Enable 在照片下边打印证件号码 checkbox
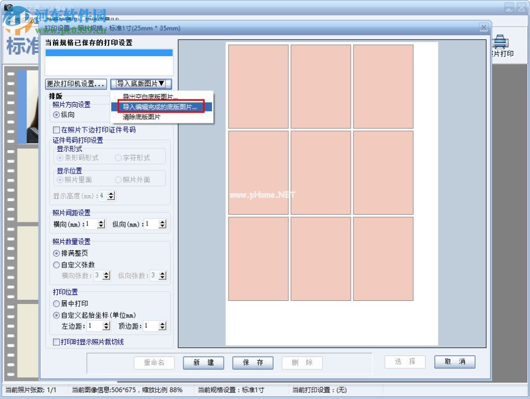The height and width of the screenshot is (399, 530). click(x=57, y=130)
